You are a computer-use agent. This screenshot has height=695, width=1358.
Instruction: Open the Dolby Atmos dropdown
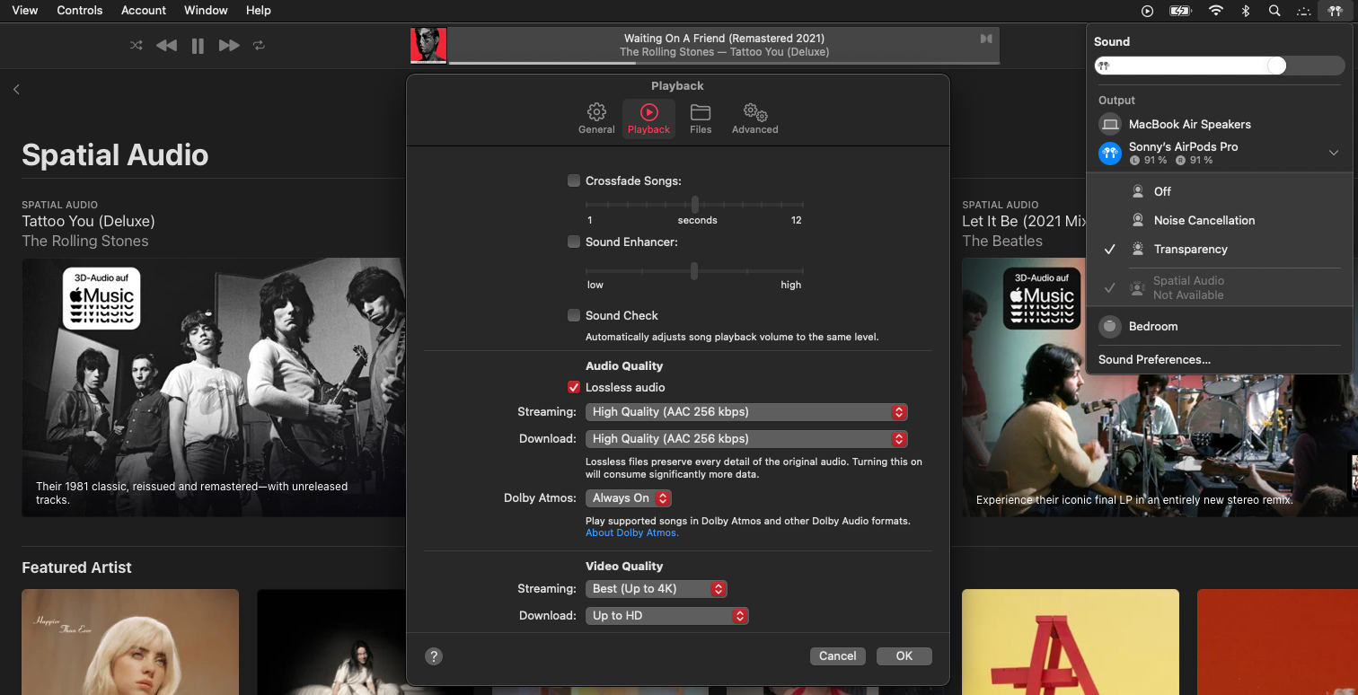pos(628,497)
